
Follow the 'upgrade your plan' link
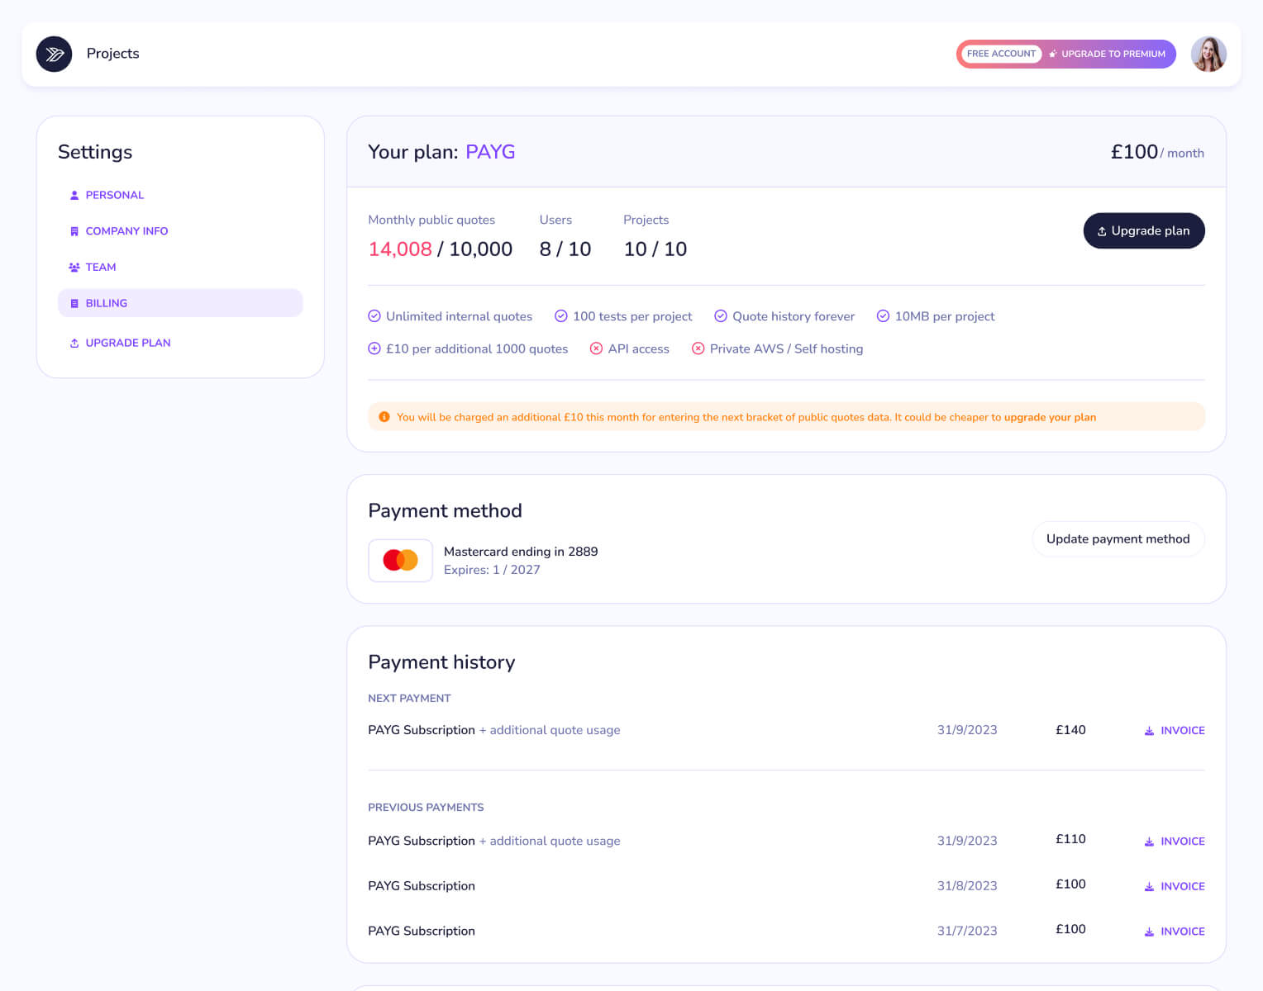(1050, 418)
